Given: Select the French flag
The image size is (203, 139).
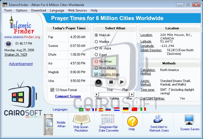Looking at the screenshot, I should [94, 110].
